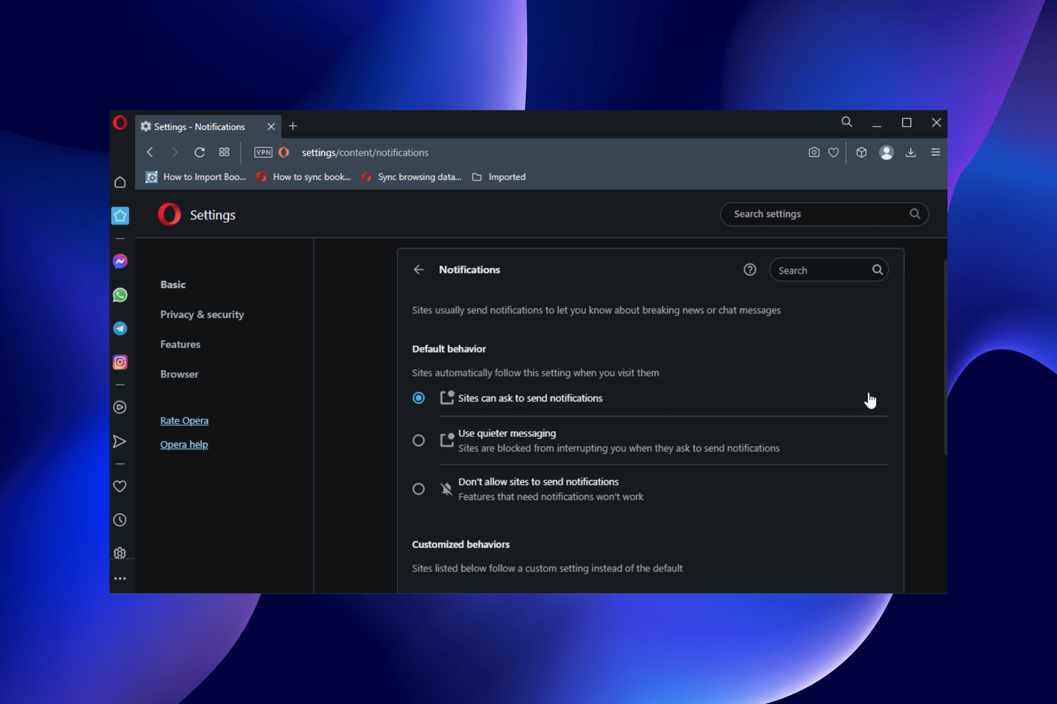Open Instagram in the sidebar
The image size is (1057, 704).
point(120,362)
